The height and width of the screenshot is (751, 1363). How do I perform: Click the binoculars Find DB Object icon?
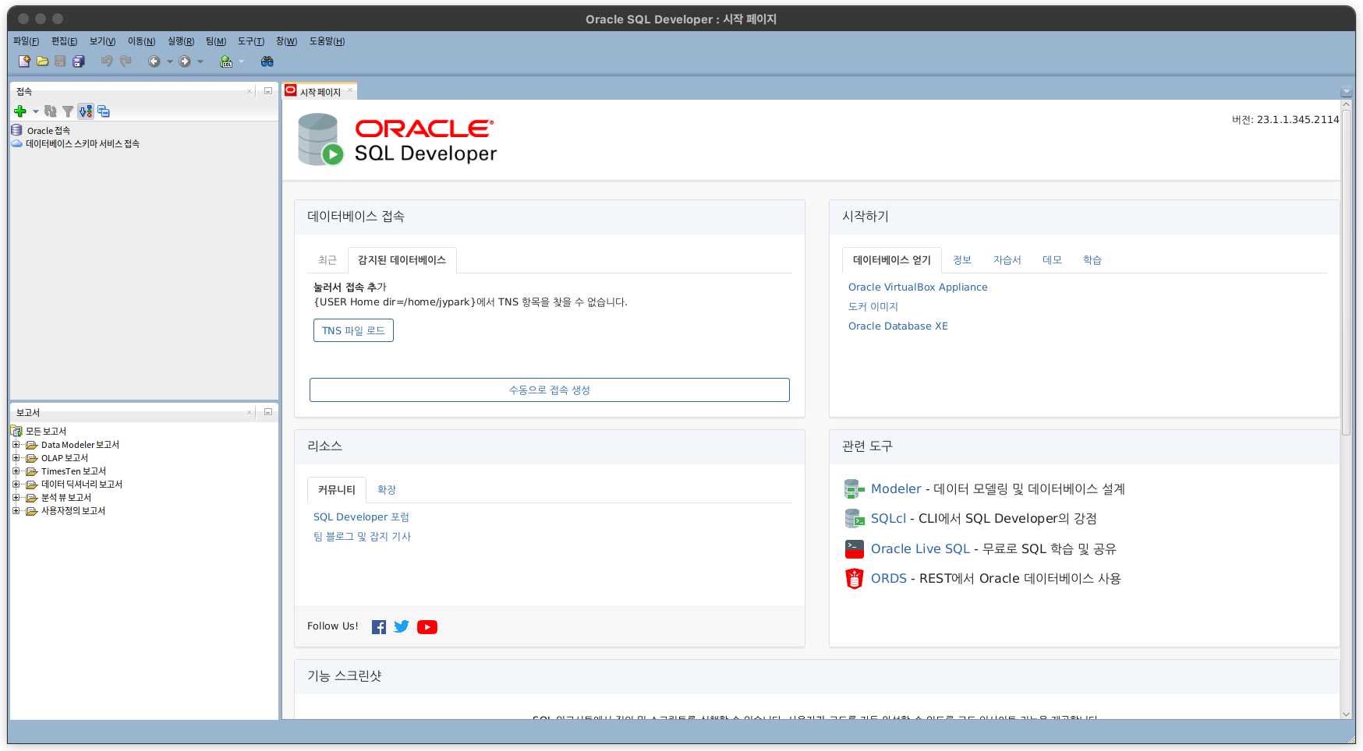point(267,62)
